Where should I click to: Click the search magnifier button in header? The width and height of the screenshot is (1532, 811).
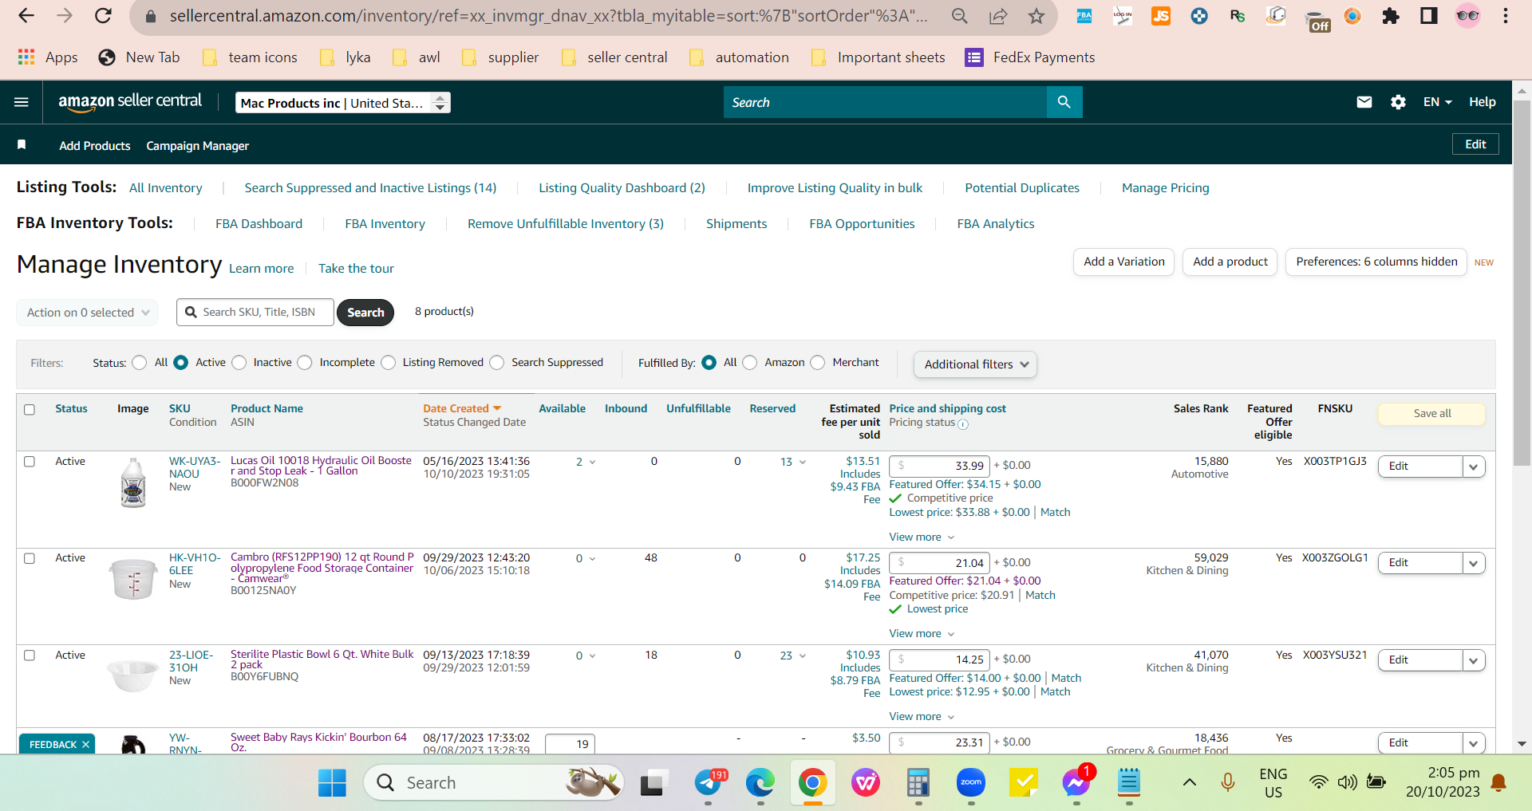[x=1064, y=102]
